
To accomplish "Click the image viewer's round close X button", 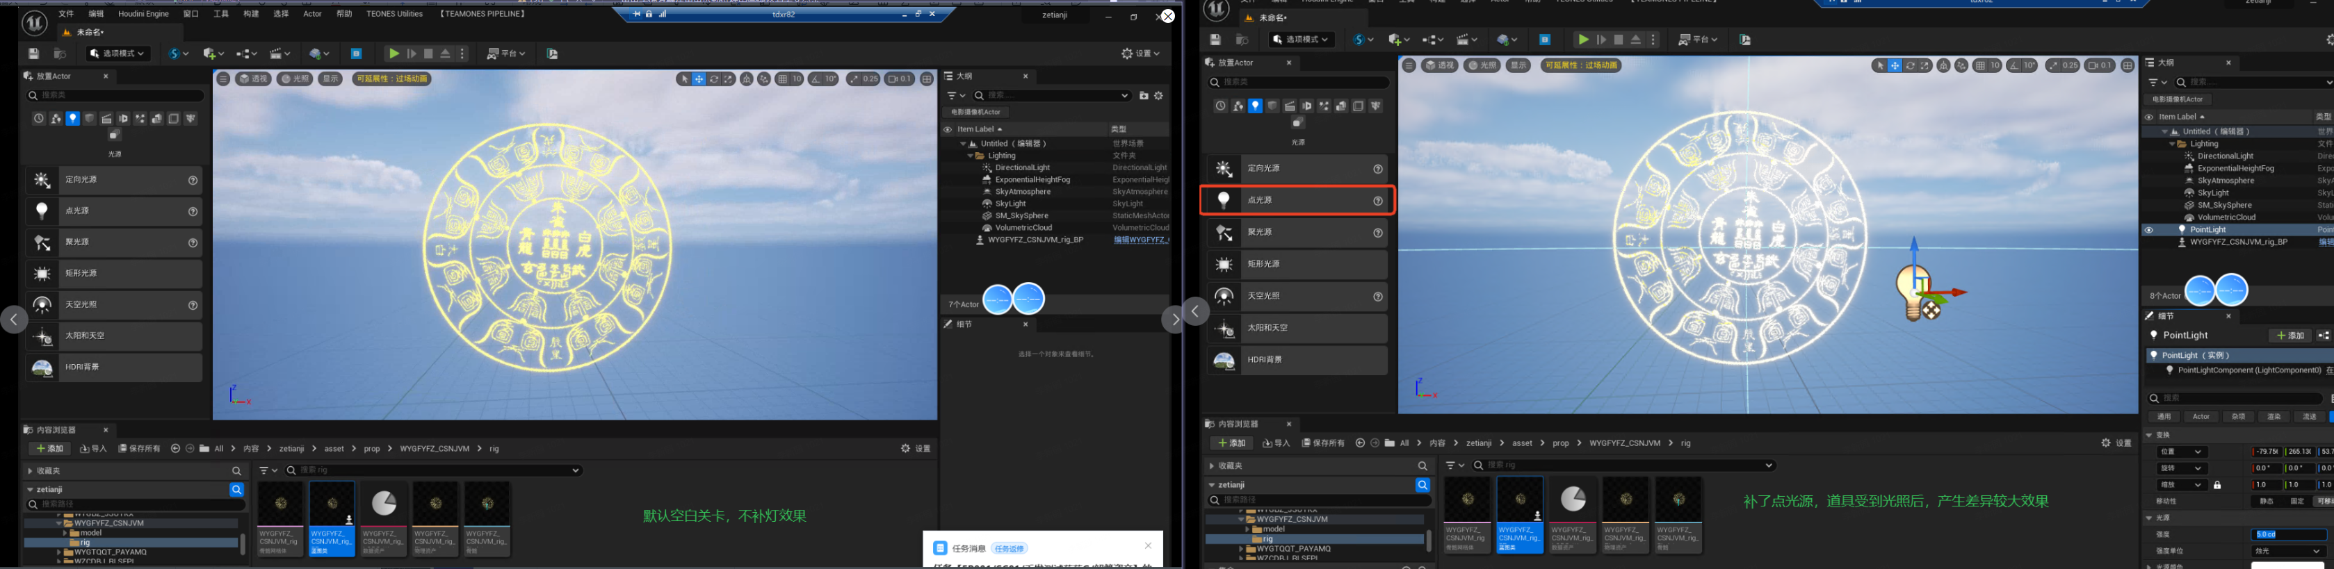I will [1168, 16].
